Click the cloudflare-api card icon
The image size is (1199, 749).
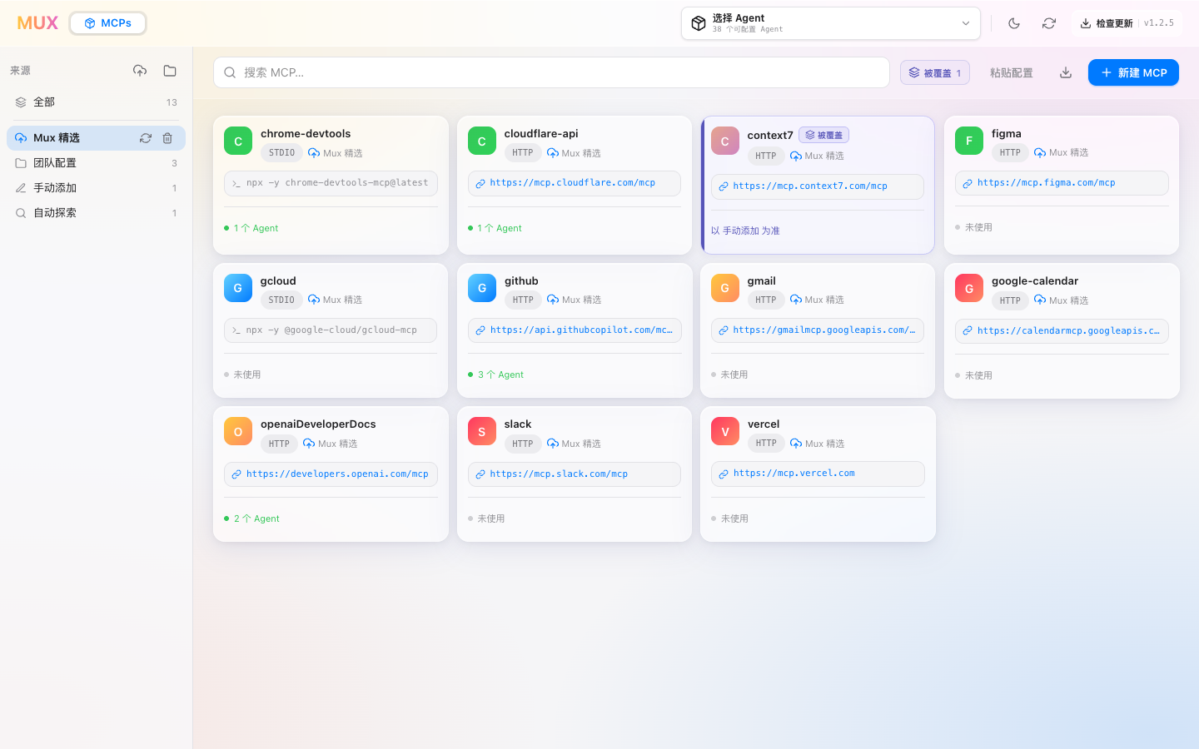tap(482, 141)
